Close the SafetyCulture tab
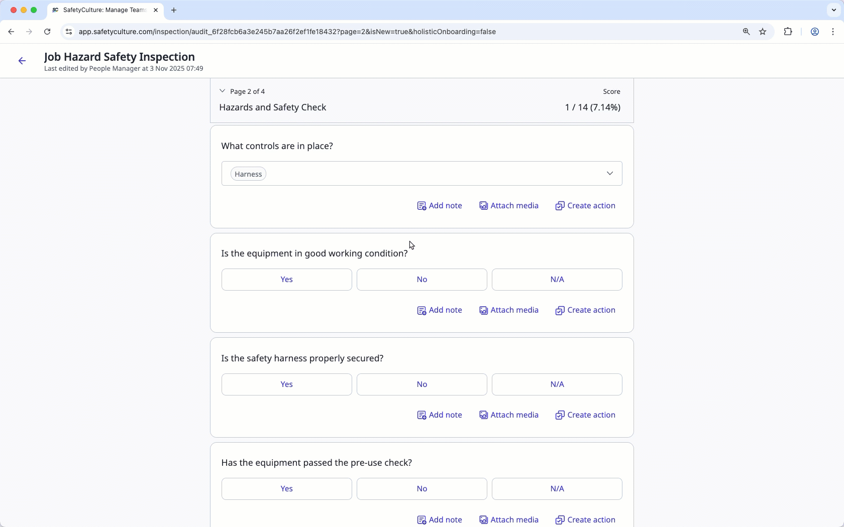The height and width of the screenshot is (527, 844). (x=156, y=10)
